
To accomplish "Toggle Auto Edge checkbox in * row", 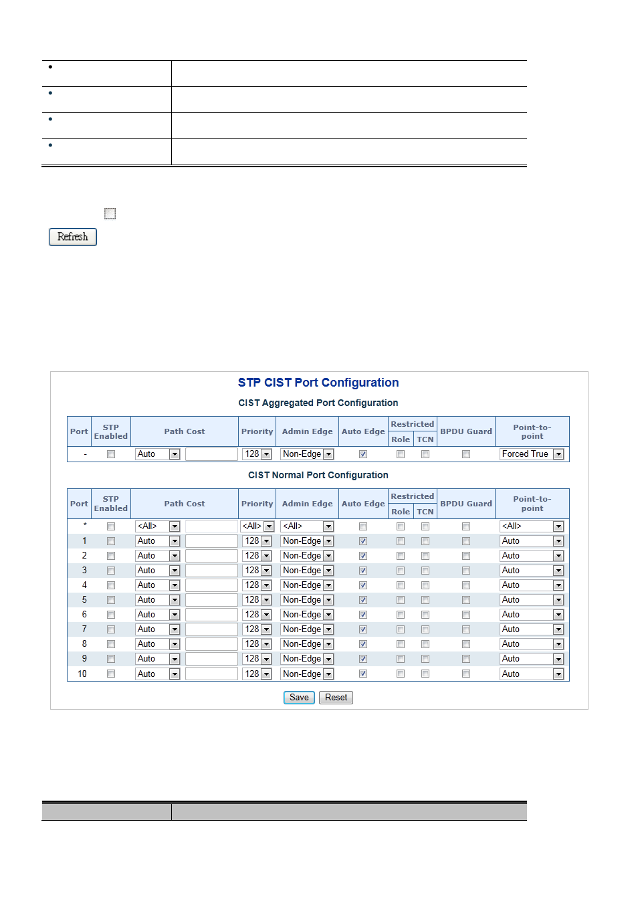I will 363,526.
